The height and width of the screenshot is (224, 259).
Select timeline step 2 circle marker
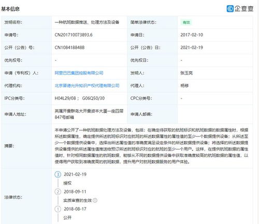[58, 192]
